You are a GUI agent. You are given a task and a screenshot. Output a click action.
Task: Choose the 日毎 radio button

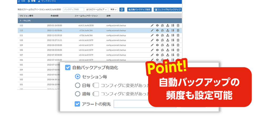click(78, 85)
